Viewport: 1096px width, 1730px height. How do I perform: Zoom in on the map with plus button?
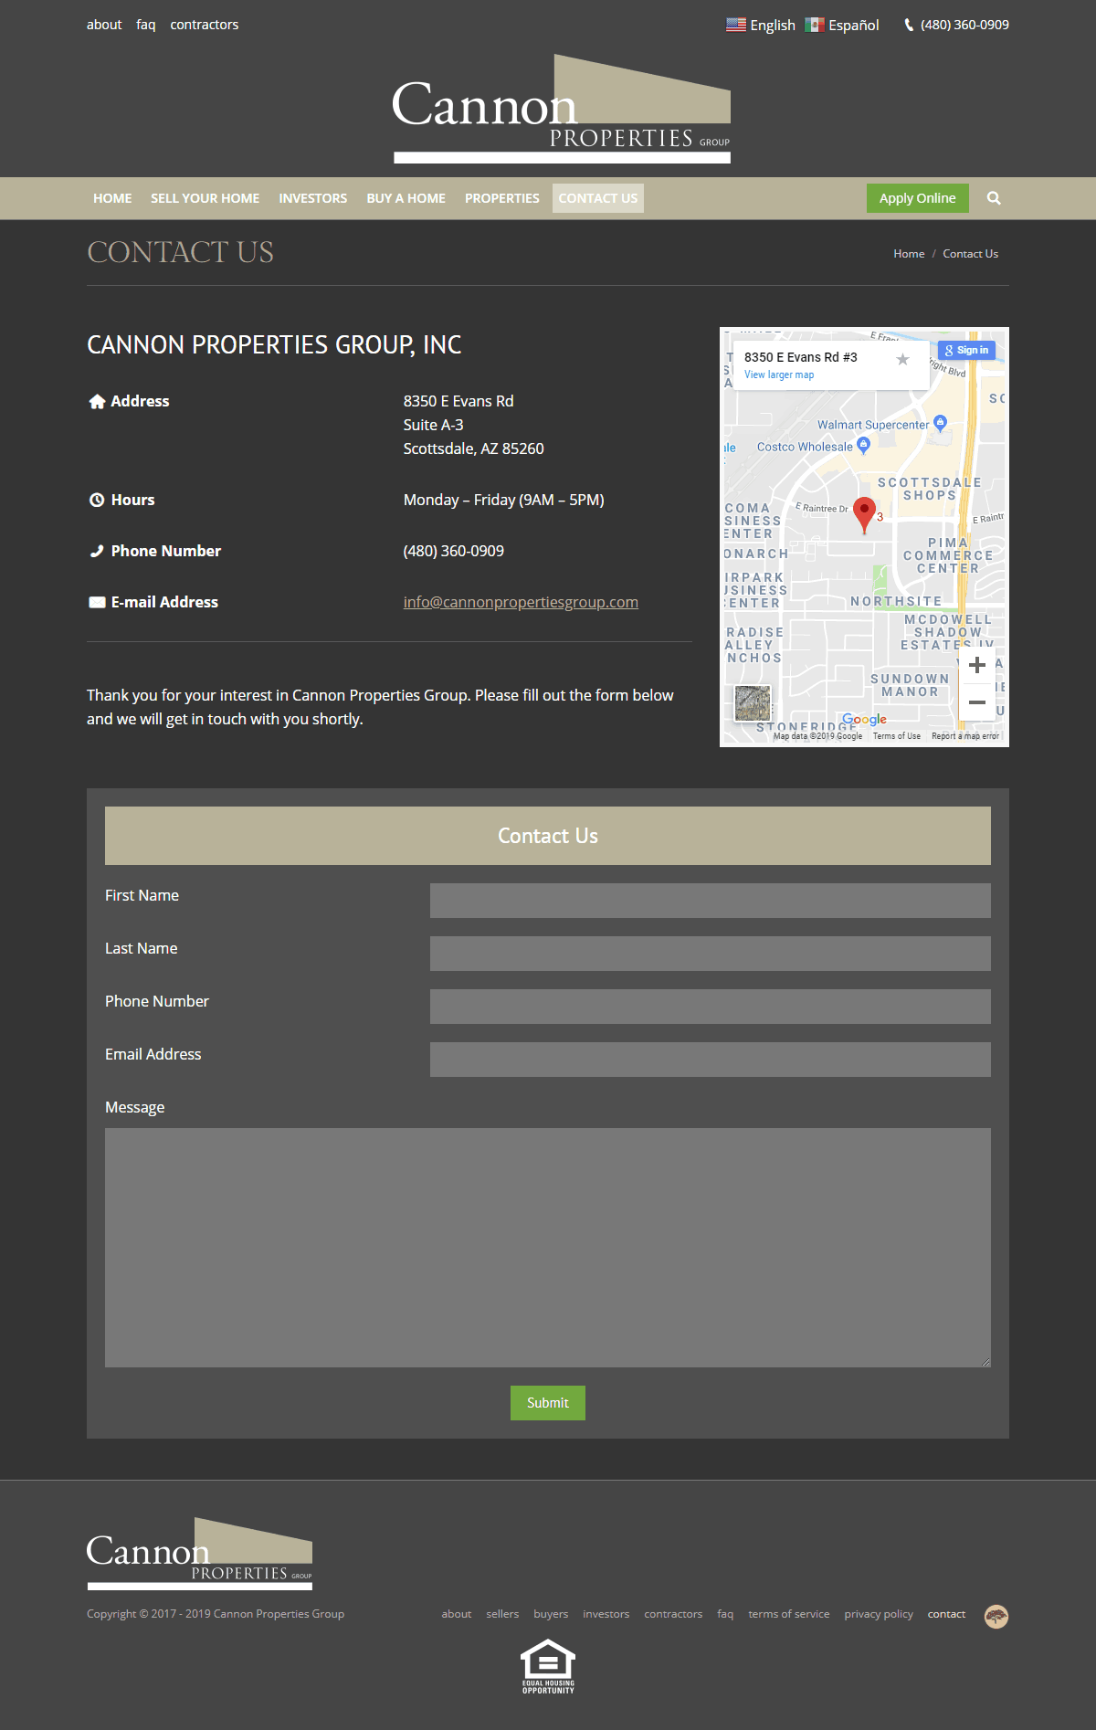[976, 665]
